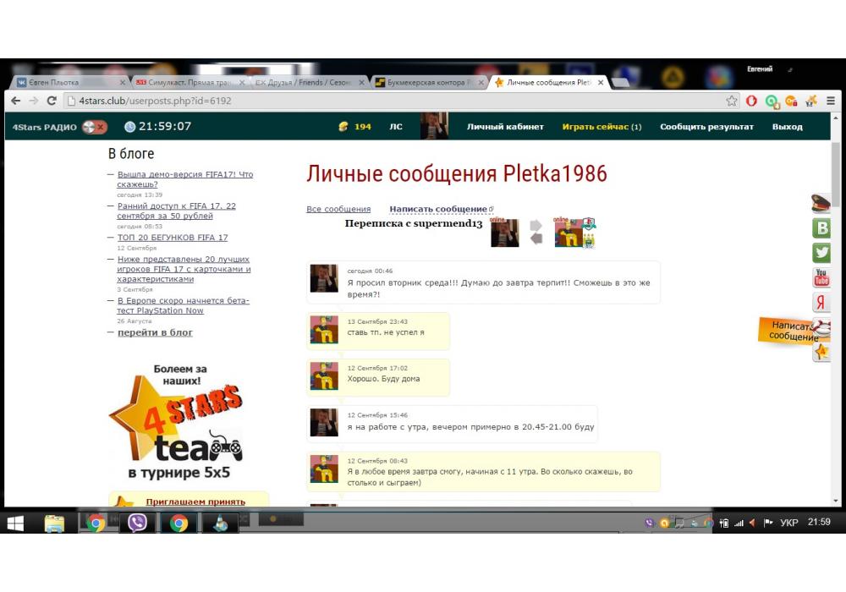Open the 'Все сообщения' link
The width and height of the screenshot is (846, 592).
pyautogui.click(x=338, y=209)
